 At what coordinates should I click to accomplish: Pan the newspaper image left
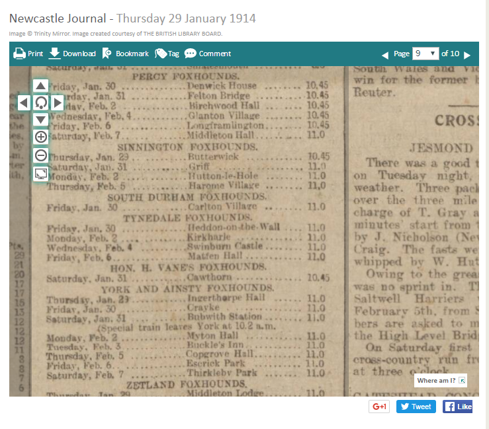(24, 102)
